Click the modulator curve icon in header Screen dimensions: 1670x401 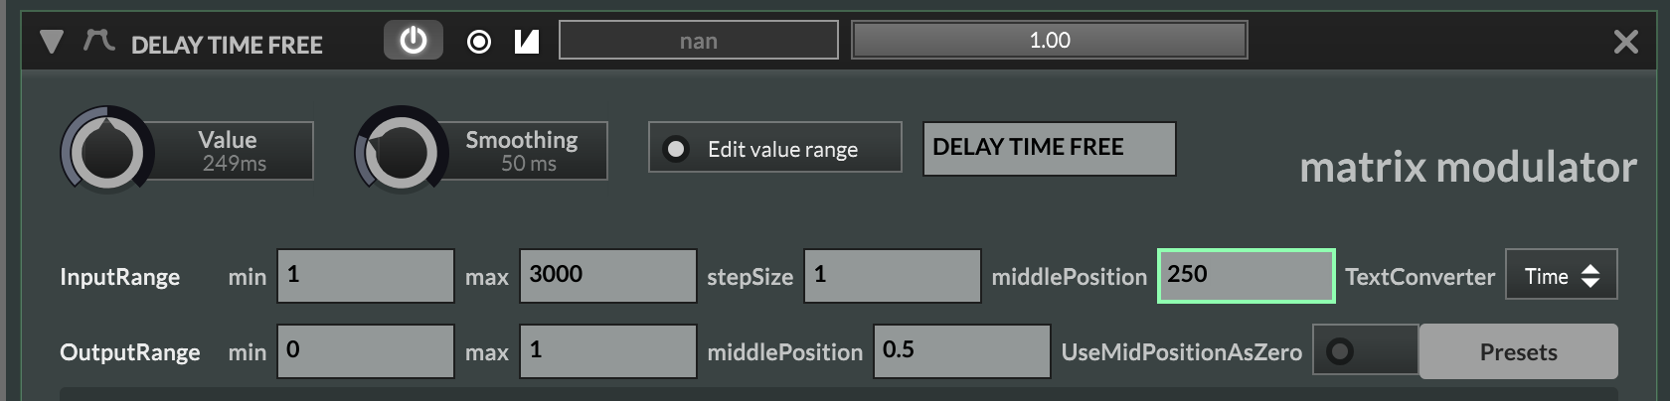(98, 42)
